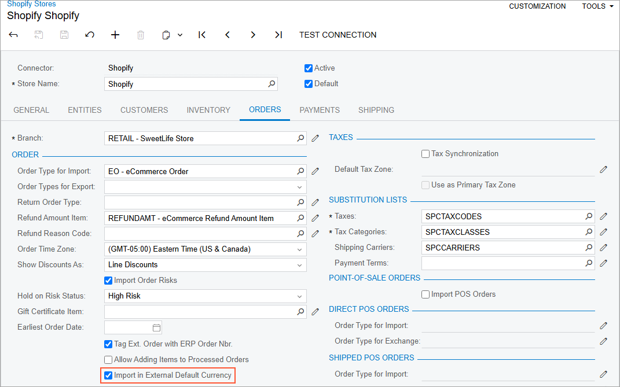Edit Gift Certificate Item with pencil
This screenshot has height=387, width=620.
point(315,311)
